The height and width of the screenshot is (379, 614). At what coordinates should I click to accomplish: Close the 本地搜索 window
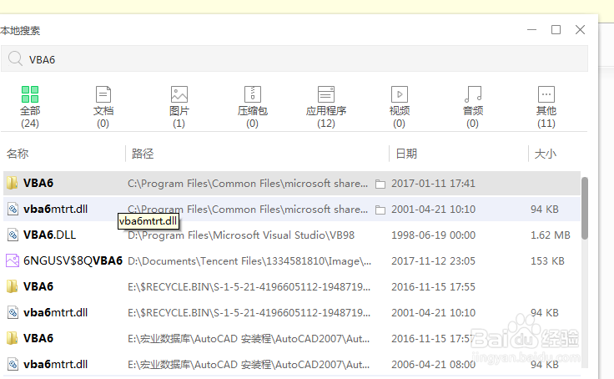(x=580, y=30)
